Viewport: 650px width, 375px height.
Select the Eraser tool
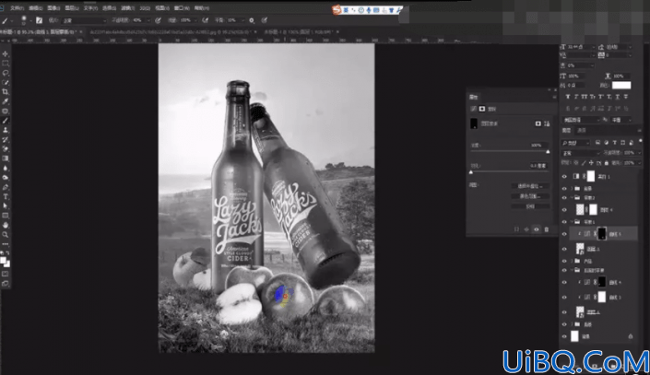(x=6, y=149)
